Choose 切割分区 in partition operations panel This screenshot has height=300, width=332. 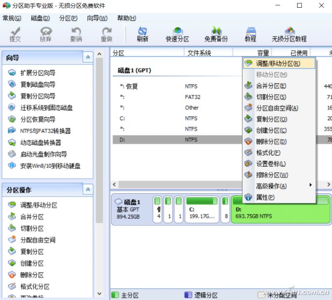26,228
